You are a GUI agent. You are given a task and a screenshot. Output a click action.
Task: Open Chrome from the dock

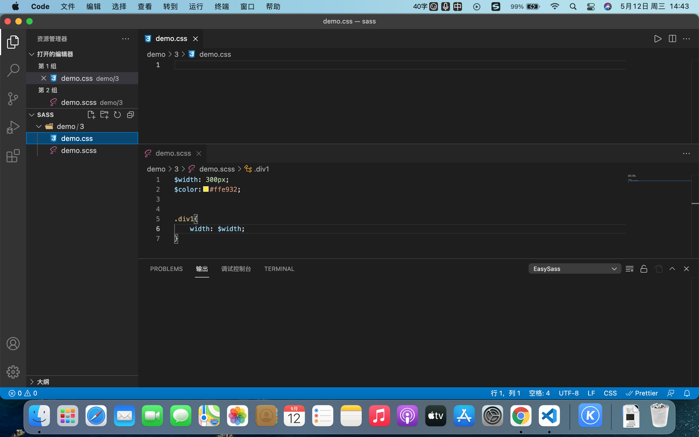[521, 416]
